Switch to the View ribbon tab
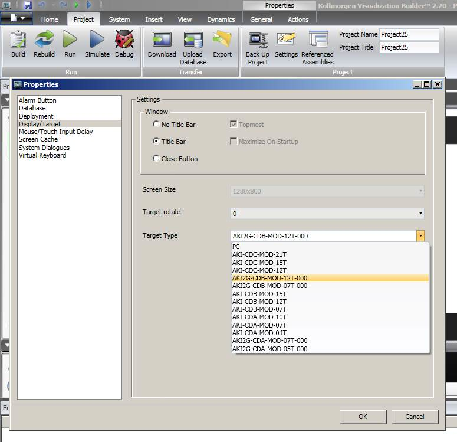This screenshot has height=442, width=457. pyautogui.click(x=185, y=19)
